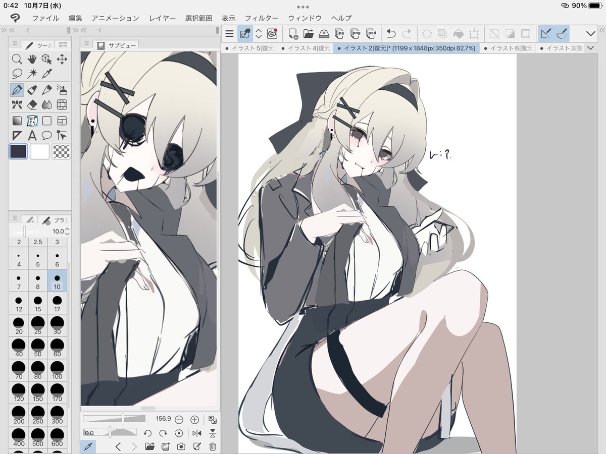Select the Pencil tool
This screenshot has width=606, height=454.
click(x=47, y=90)
